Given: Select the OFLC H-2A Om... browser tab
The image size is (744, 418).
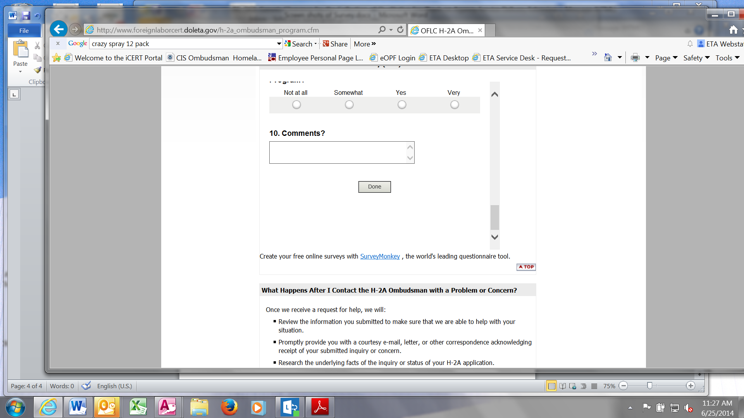Looking at the screenshot, I should [446, 31].
